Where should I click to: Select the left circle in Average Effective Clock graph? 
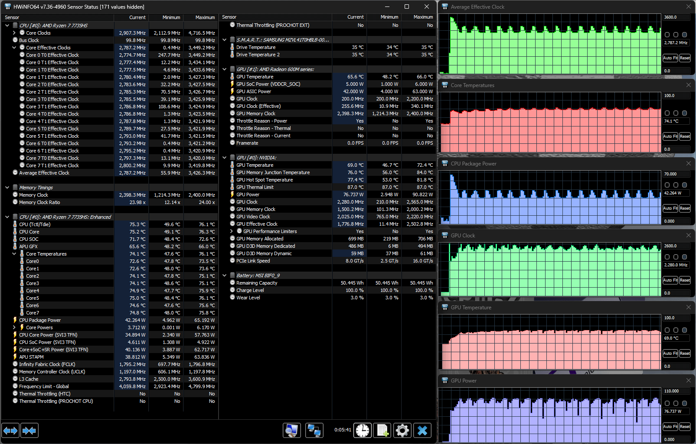pos(667,35)
